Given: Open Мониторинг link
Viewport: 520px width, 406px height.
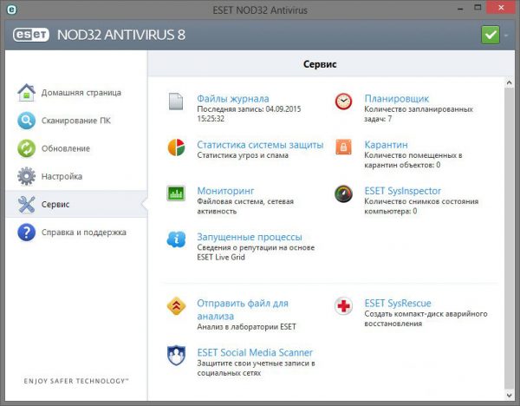Looking at the screenshot, I should (225, 191).
